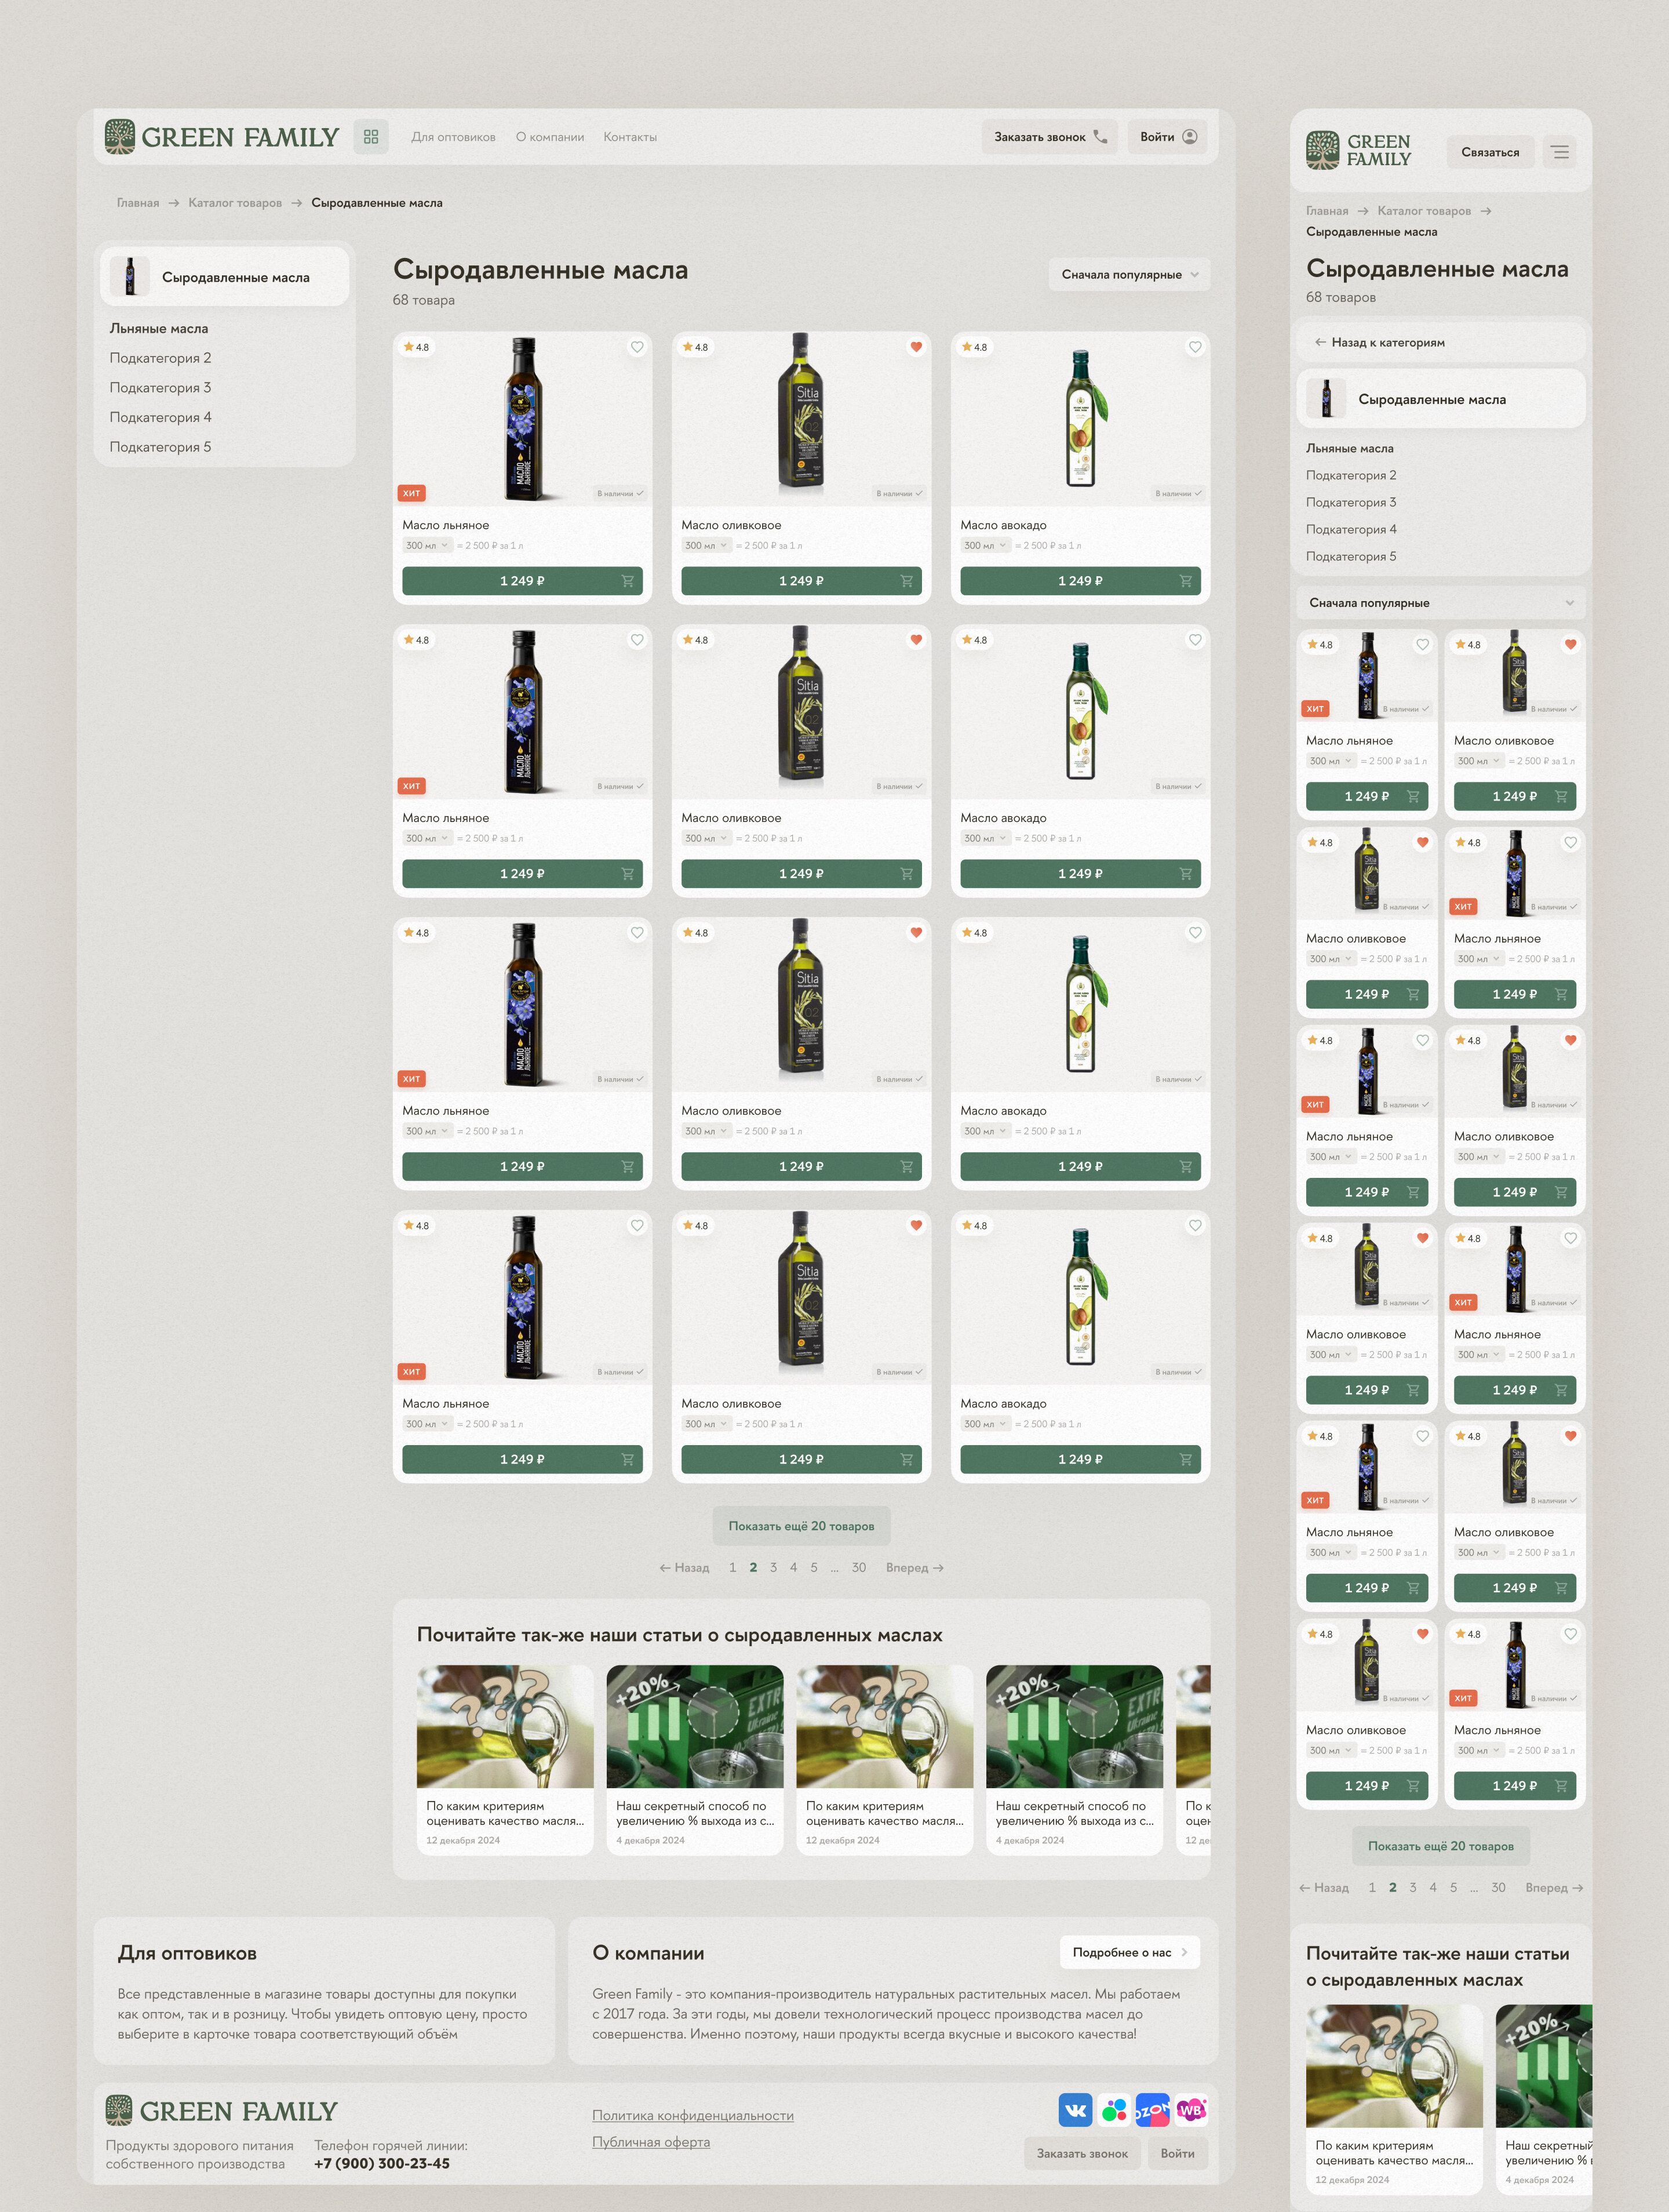Click Показать ещё 20 товаров desktop button
This screenshot has height=2212, width=1669.
coord(801,1526)
